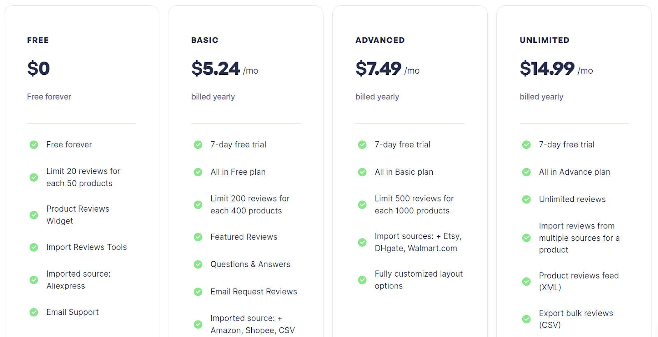Click the $5.24 monthly price
The width and height of the screenshot is (658, 337).
pyautogui.click(x=215, y=68)
